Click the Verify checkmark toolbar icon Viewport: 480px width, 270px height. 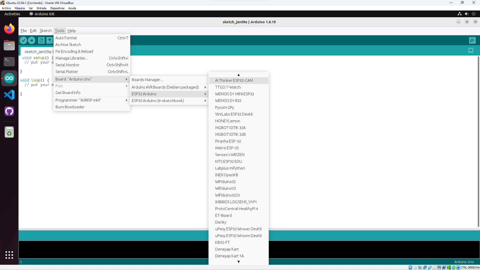(x=23, y=40)
